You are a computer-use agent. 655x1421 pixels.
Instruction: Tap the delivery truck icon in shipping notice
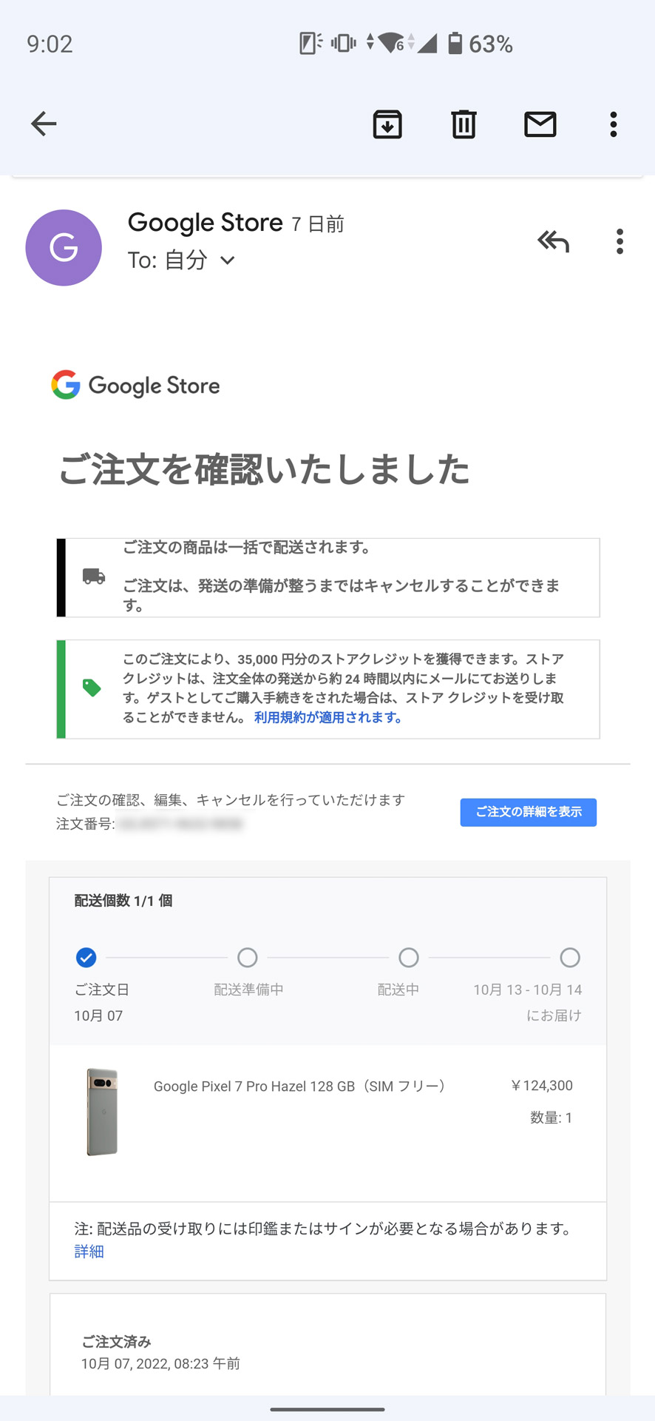(92, 577)
